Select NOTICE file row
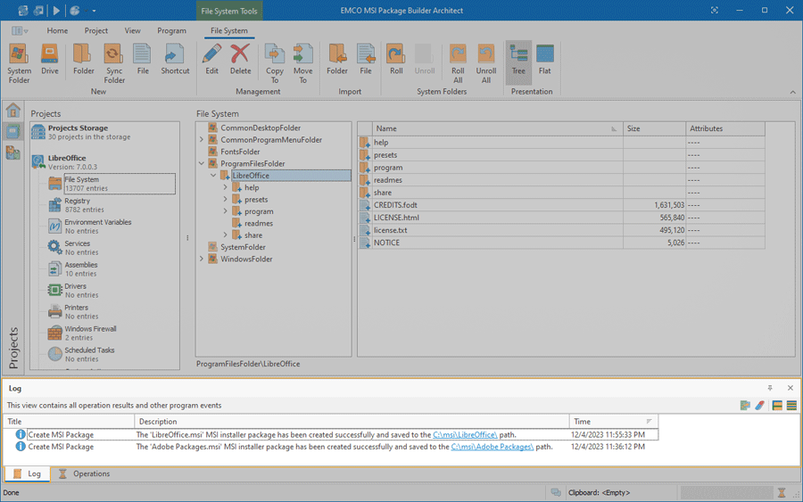Viewport: 803px width, 502px height. coord(561,243)
